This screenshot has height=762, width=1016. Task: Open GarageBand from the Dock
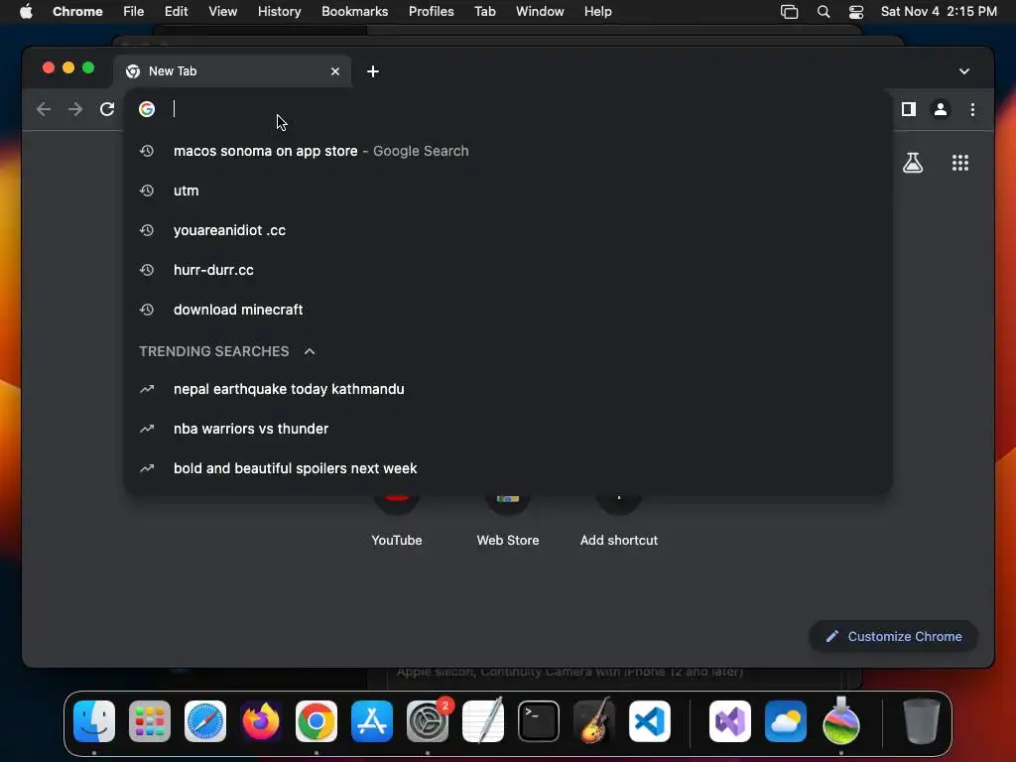[594, 721]
